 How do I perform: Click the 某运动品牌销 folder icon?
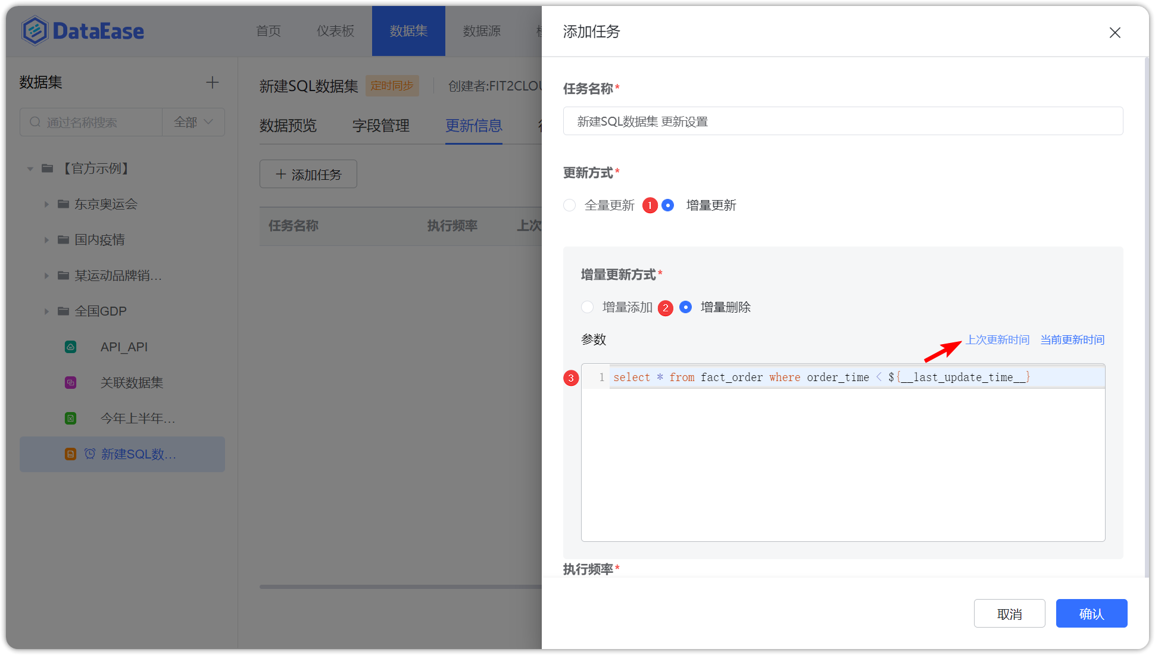pos(64,276)
